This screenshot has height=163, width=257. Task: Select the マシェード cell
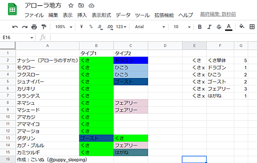tap(47, 110)
